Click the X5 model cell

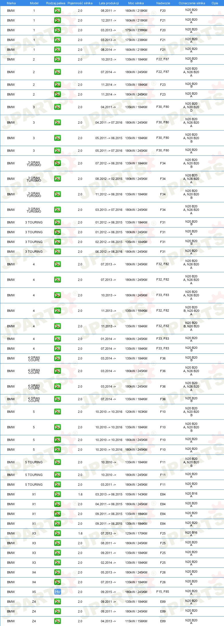[x=34, y=592]
